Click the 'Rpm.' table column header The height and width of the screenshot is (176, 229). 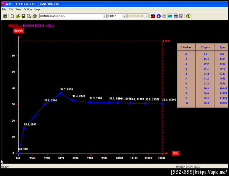[223, 47]
